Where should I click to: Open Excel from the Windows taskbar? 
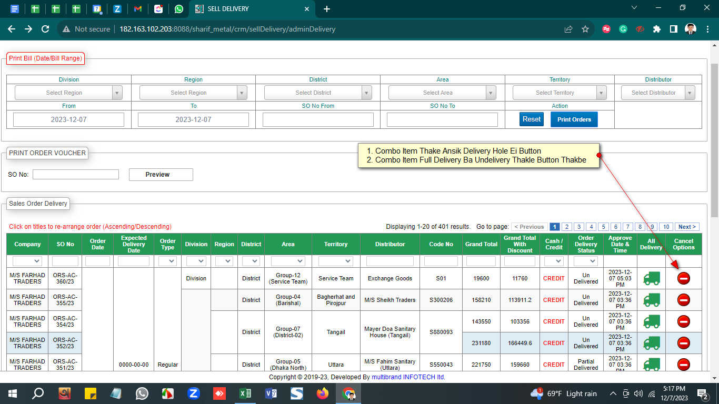[x=245, y=393]
